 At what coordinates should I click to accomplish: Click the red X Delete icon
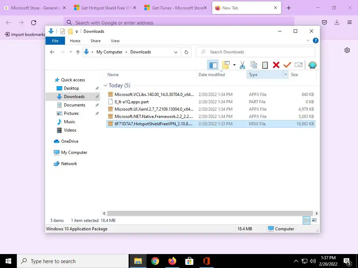(276, 65)
